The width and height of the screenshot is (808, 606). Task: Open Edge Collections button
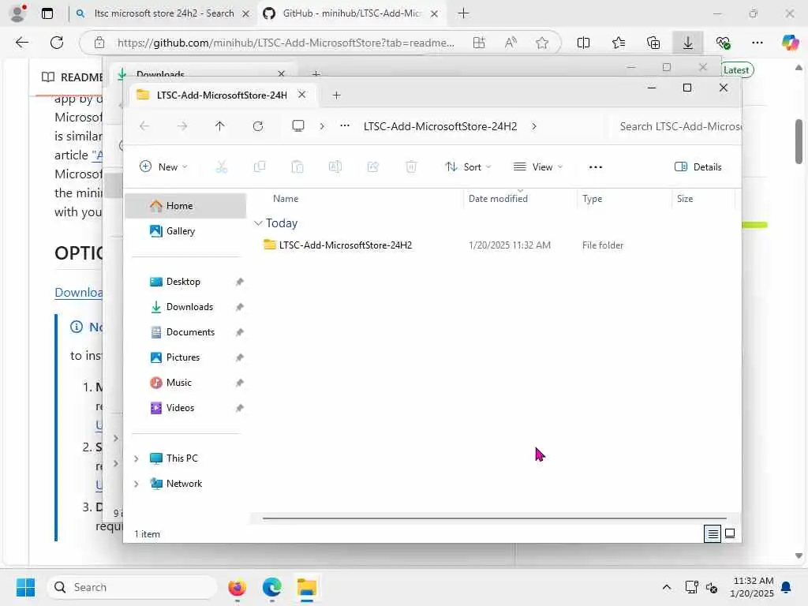point(653,43)
